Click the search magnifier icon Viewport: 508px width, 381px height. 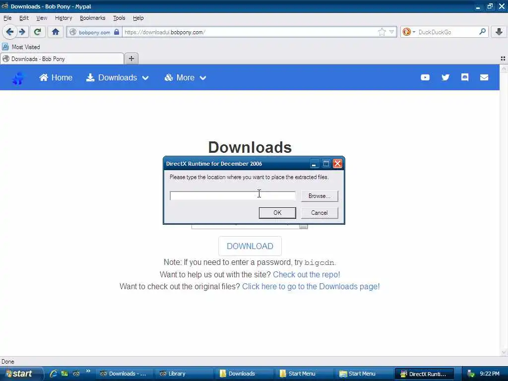482,32
